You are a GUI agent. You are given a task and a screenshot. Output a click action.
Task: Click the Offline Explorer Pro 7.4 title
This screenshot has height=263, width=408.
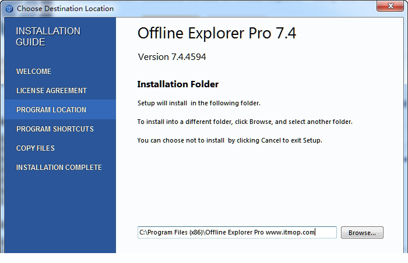[217, 33]
